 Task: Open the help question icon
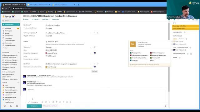coord(17,106)
